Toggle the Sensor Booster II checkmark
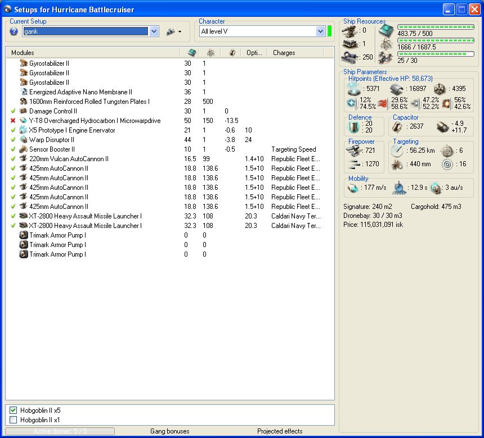The image size is (484, 438). coord(13,149)
